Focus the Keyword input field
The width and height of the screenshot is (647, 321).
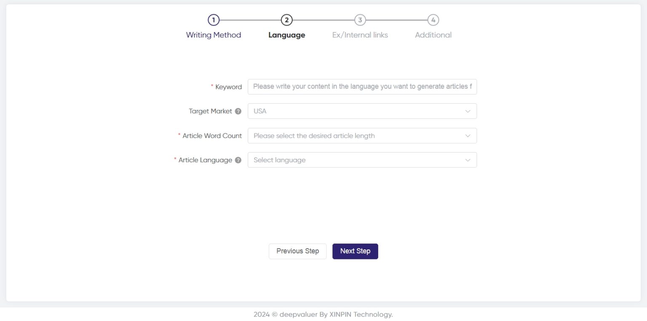pos(362,86)
